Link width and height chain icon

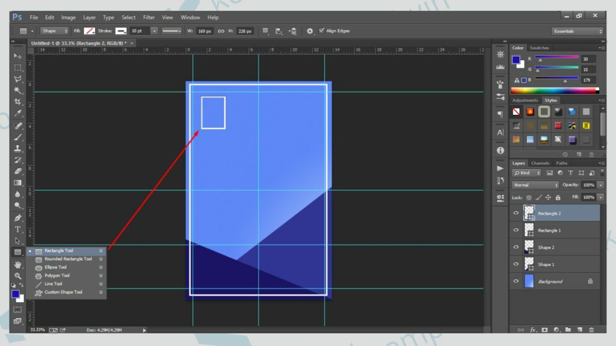[x=221, y=31]
